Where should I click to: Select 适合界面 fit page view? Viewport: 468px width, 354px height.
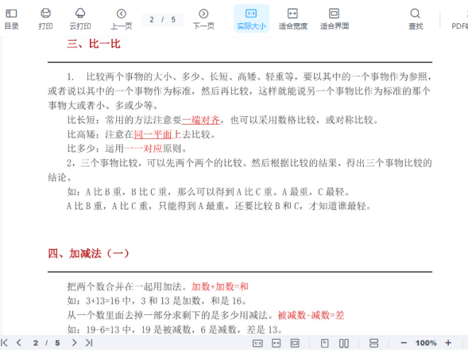(334, 18)
